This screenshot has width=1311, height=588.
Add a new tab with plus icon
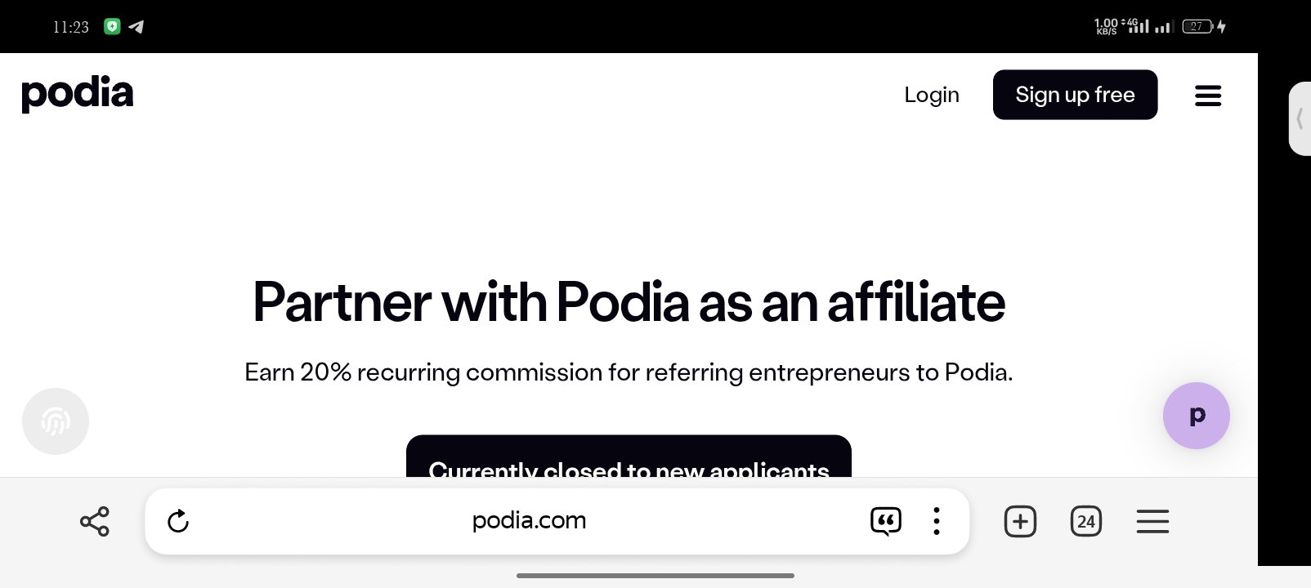pos(1020,521)
